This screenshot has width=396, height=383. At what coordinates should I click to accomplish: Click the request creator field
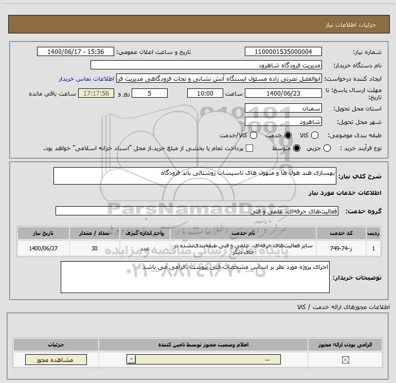point(219,79)
